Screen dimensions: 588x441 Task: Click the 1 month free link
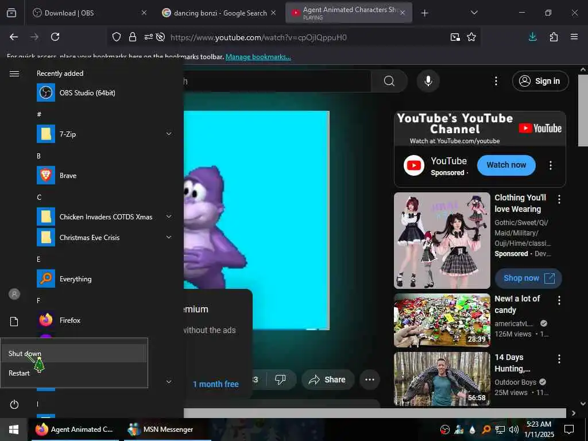(216, 384)
